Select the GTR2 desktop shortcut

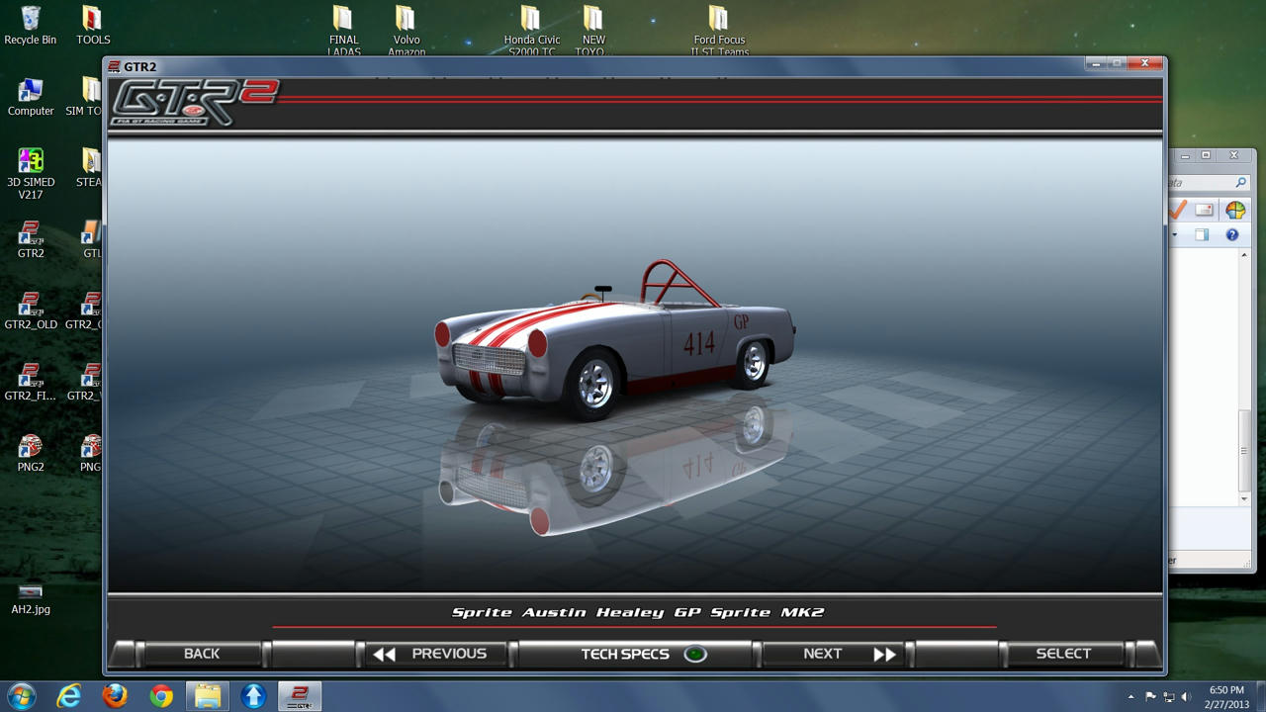(x=31, y=239)
